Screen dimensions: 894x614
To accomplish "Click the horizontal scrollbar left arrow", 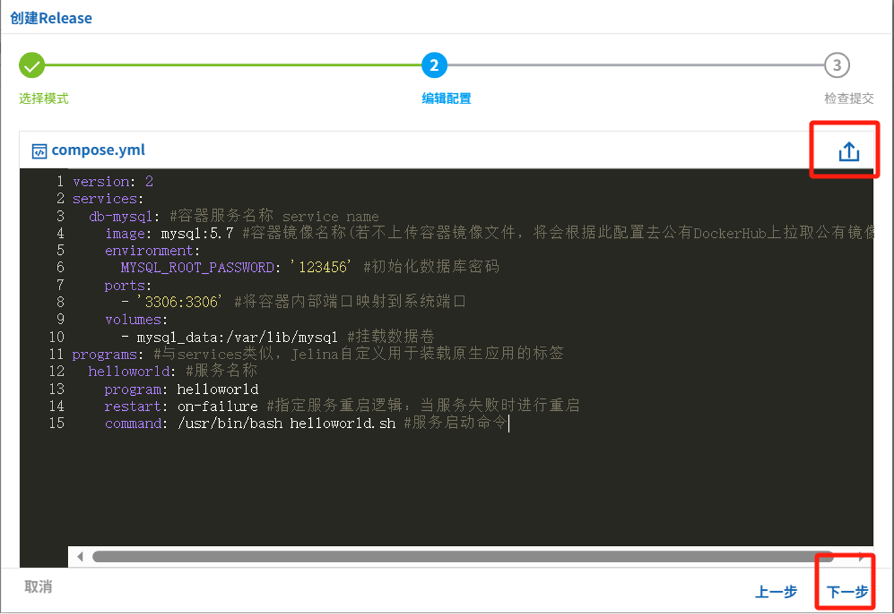I will [80, 557].
